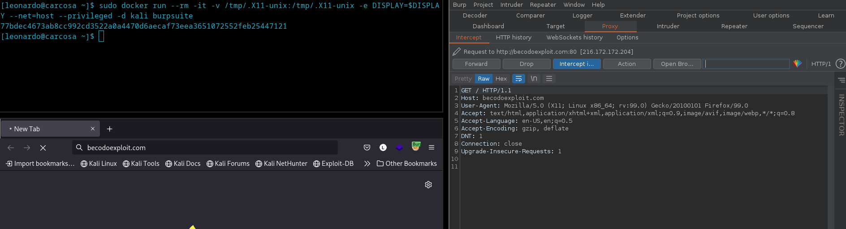
Task: Click New Tab page settings gear
Action: [428, 185]
